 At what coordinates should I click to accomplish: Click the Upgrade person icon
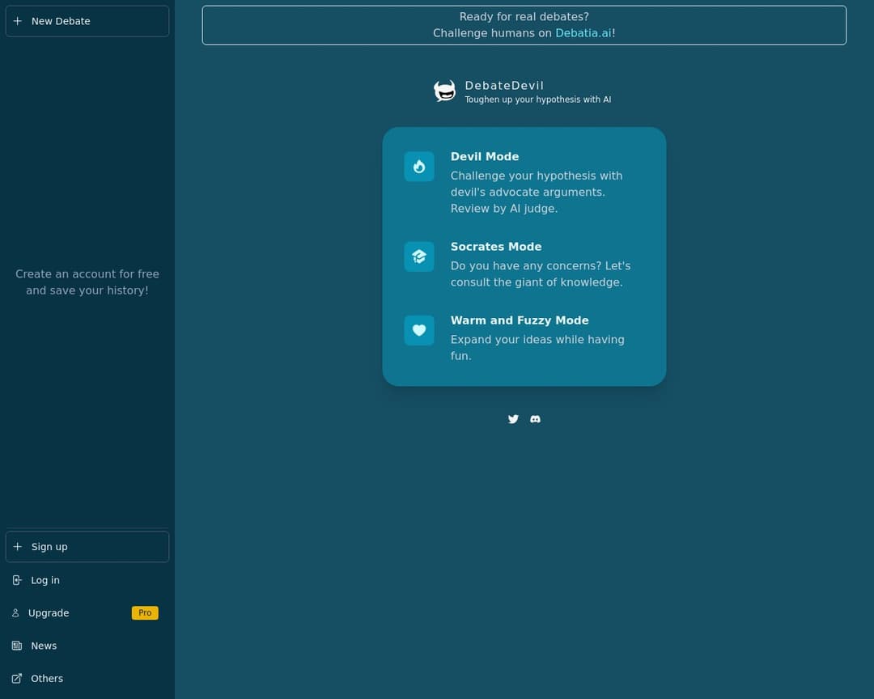pos(15,613)
